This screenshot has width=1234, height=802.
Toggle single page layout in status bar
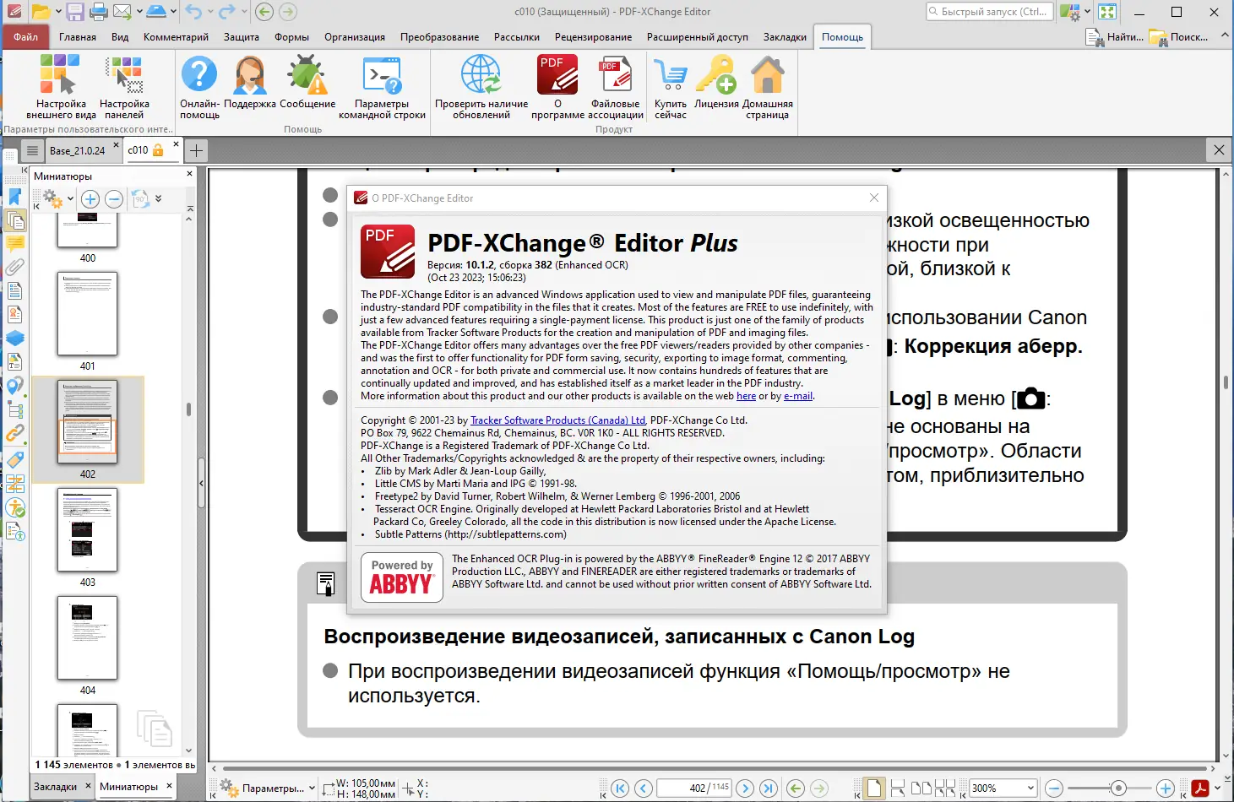pyautogui.click(x=874, y=788)
